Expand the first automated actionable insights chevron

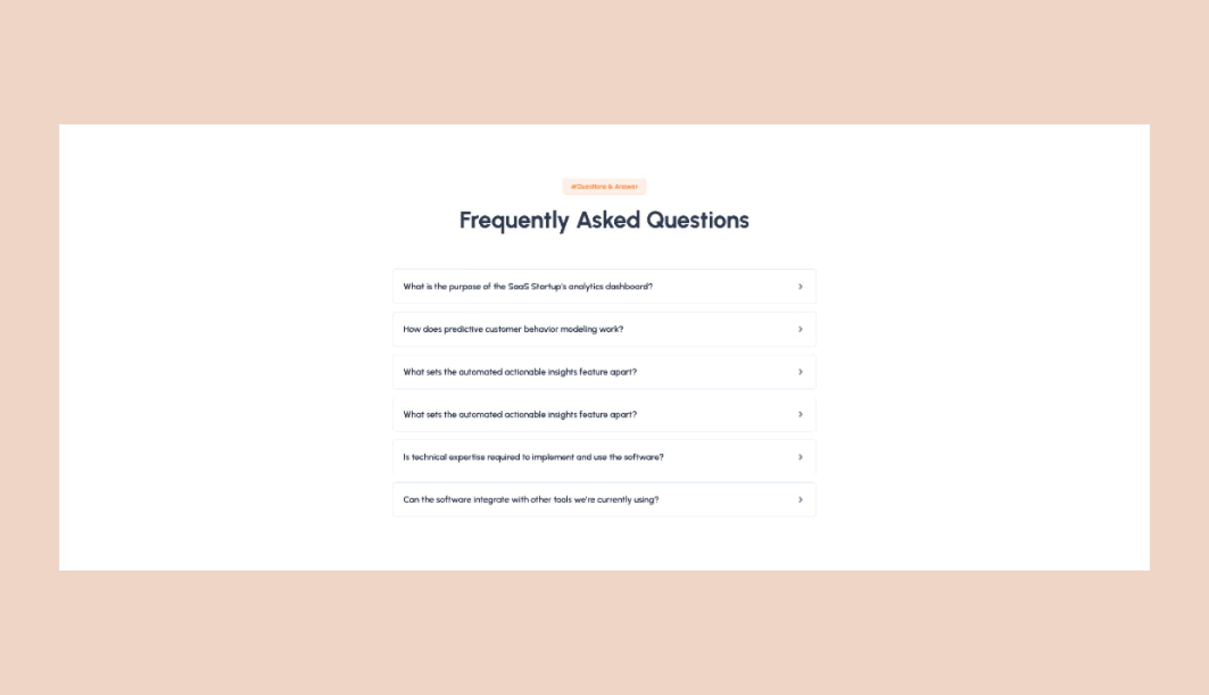tap(800, 372)
